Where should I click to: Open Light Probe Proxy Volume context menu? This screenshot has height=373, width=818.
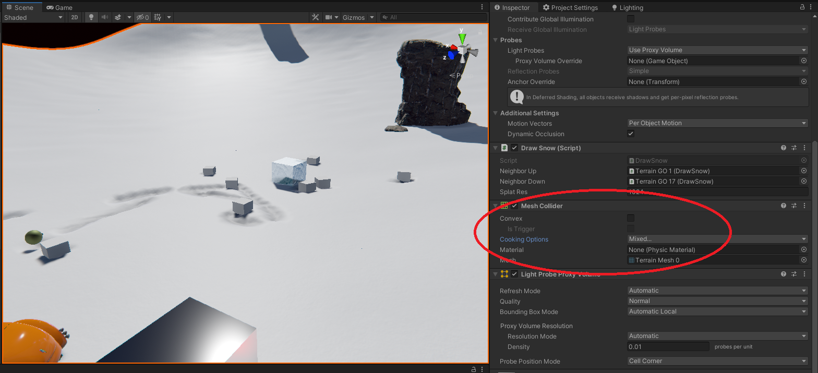[804, 274]
